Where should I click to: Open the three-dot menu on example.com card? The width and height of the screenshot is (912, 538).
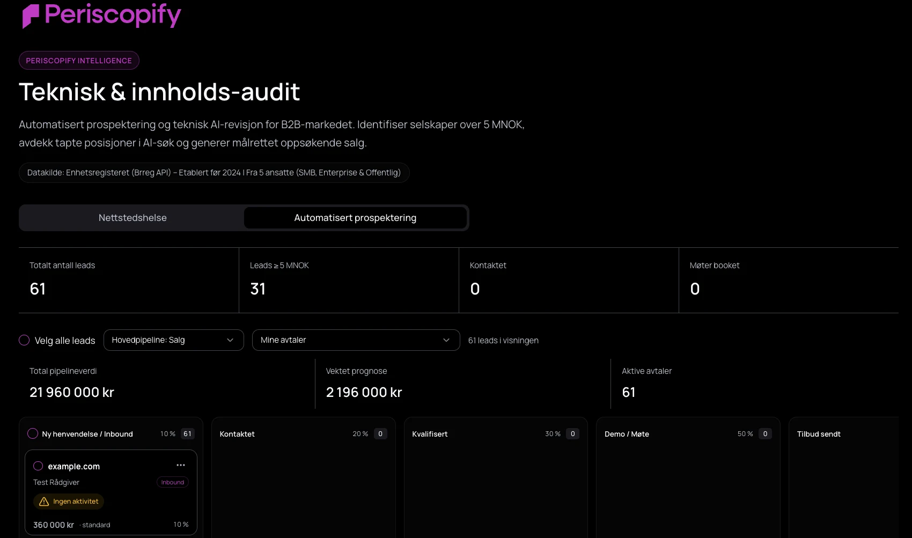coord(181,465)
